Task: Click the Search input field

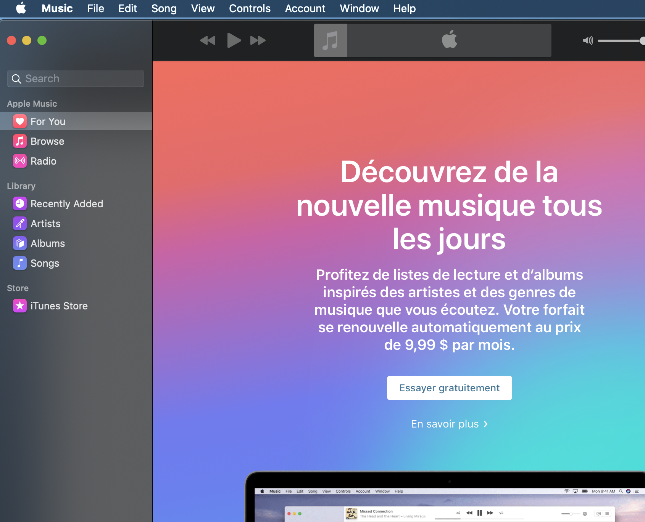Action: pos(76,78)
